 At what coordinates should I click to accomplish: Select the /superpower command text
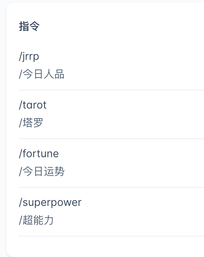point(50,202)
